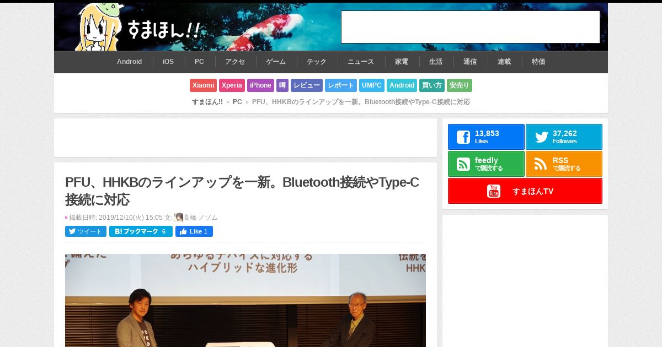Select the teal Android tag
Viewport: 662px width, 347px height.
point(402,85)
